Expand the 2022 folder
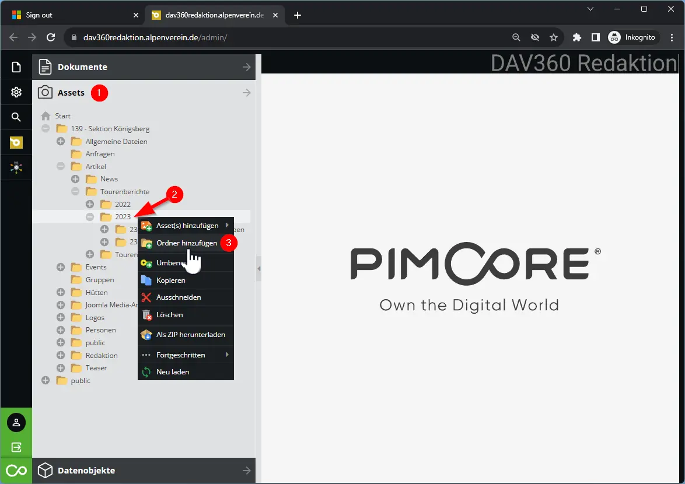This screenshot has height=484, width=685. [x=90, y=204]
